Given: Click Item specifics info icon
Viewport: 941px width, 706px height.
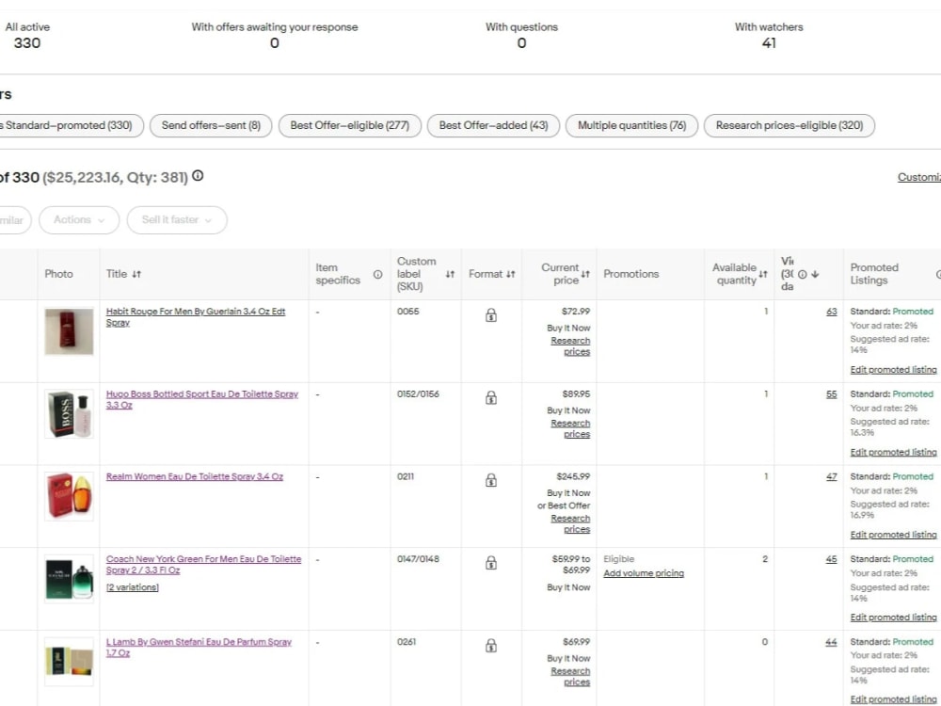Looking at the screenshot, I should tap(377, 274).
